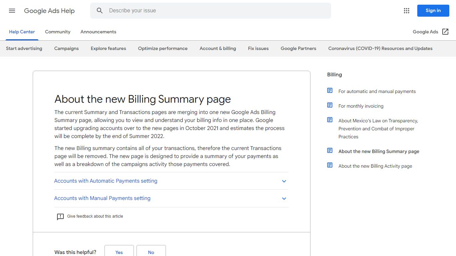Click article icon for new Billing Activity page
This screenshot has height=256, width=456.
coord(330,165)
